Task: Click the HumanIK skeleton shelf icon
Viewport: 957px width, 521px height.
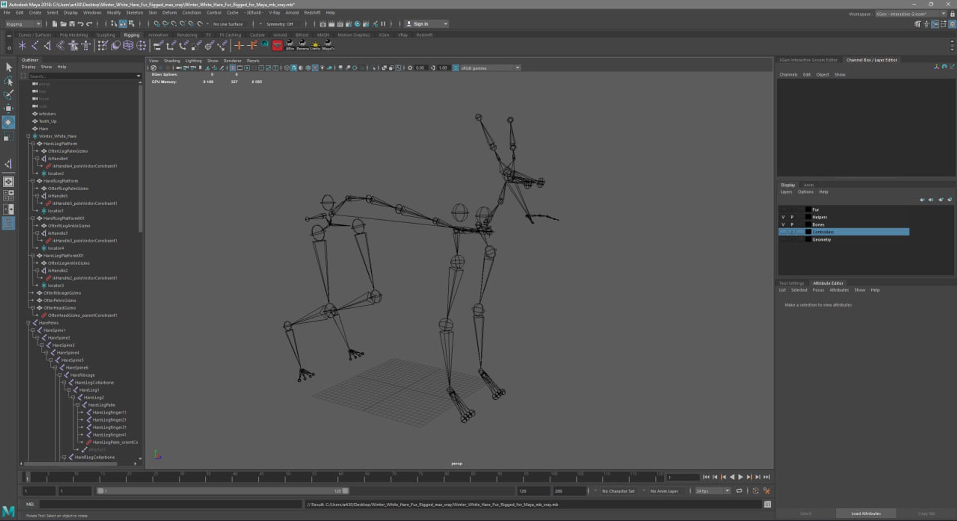Action: click(x=86, y=46)
